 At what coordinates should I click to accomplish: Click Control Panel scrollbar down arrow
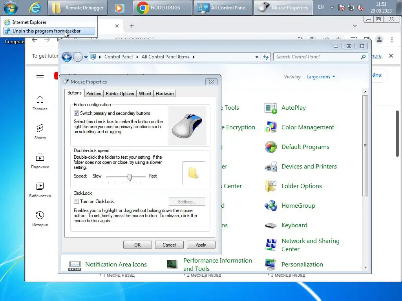pos(365,267)
